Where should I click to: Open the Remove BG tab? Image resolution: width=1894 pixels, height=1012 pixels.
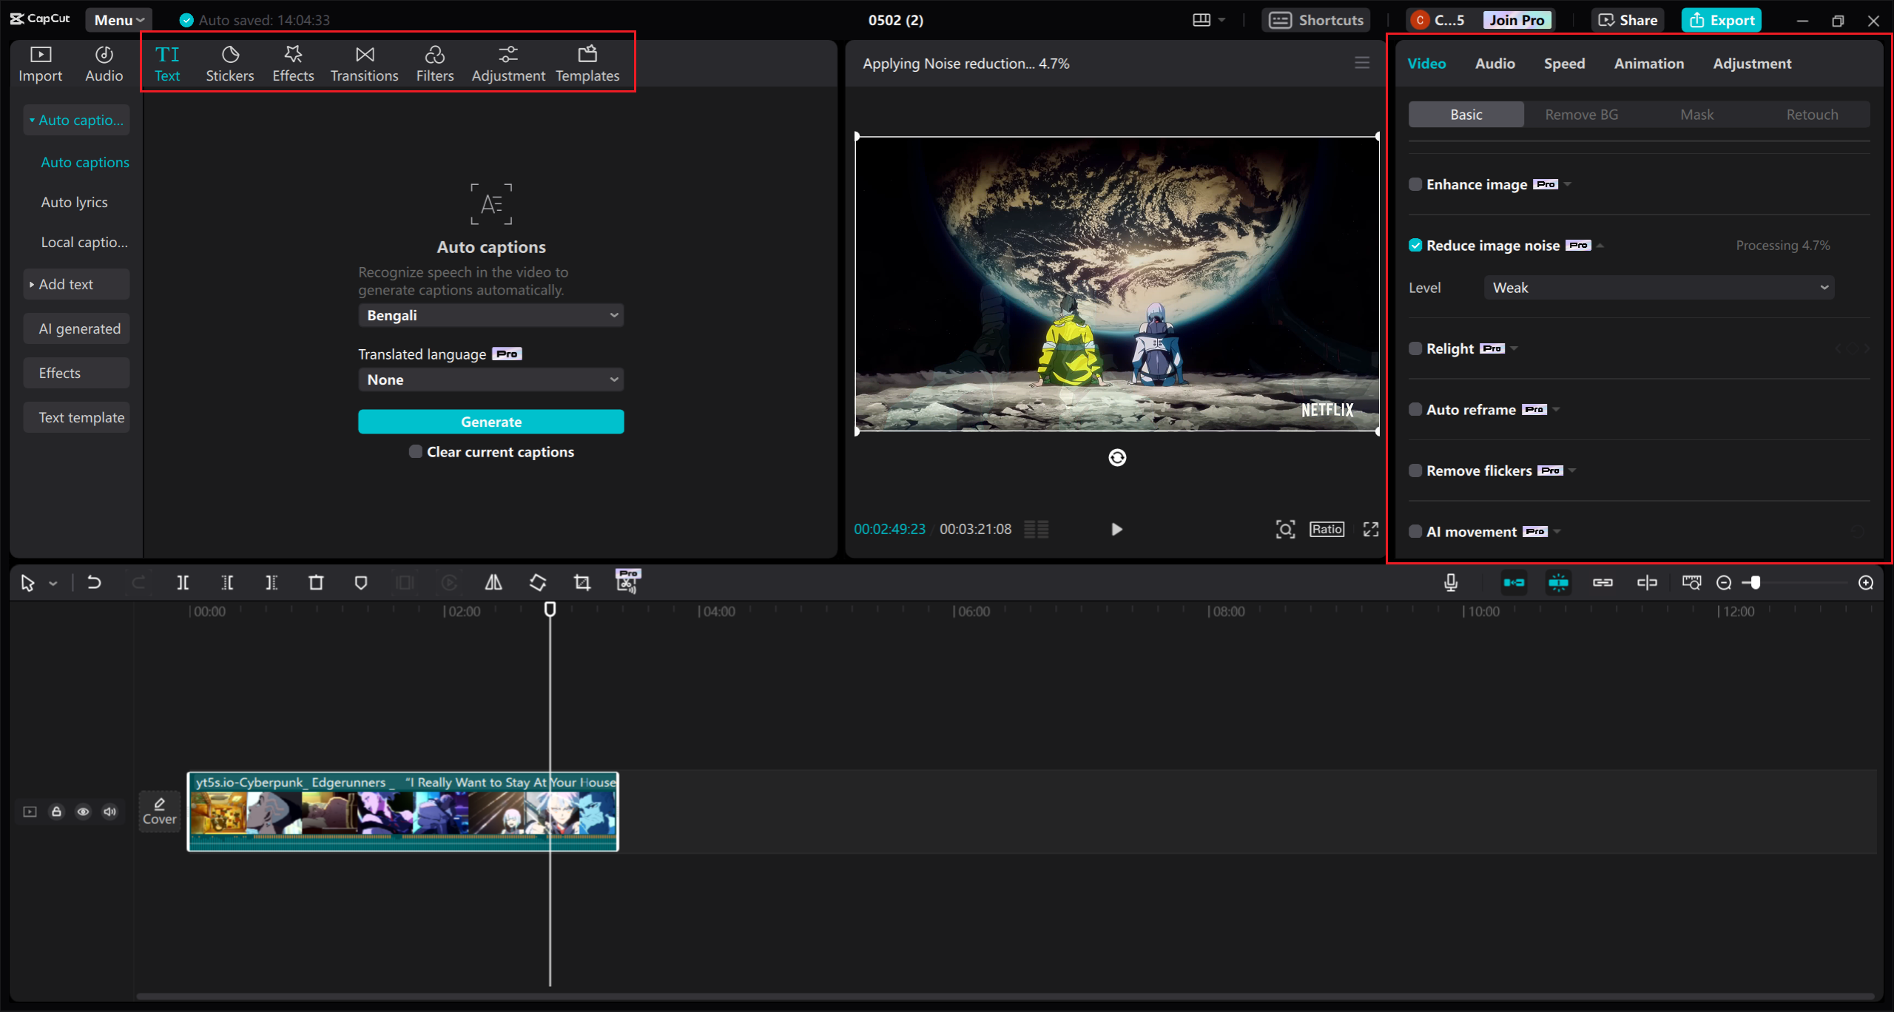click(x=1581, y=114)
